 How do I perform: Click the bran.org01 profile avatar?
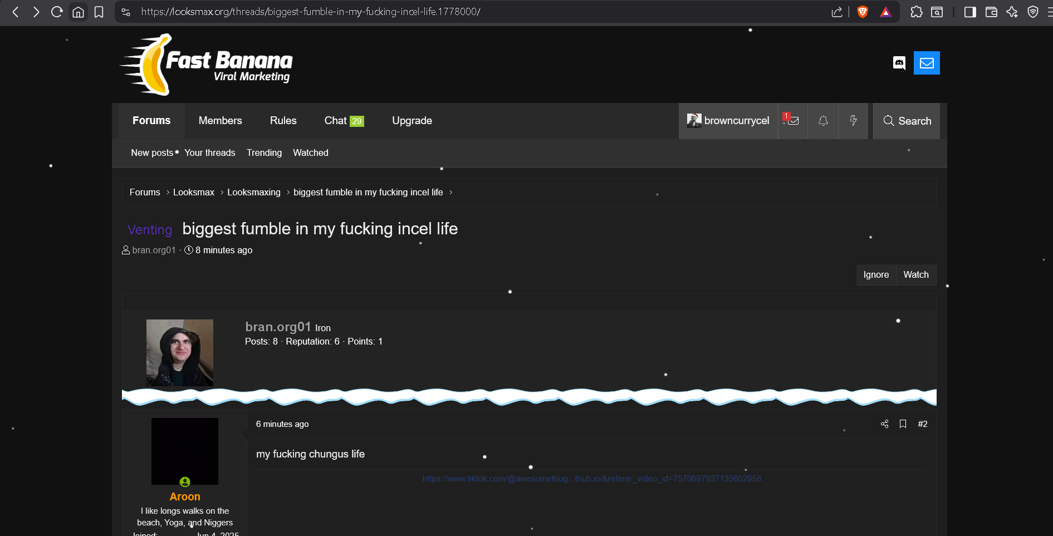click(x=179, y=353)
